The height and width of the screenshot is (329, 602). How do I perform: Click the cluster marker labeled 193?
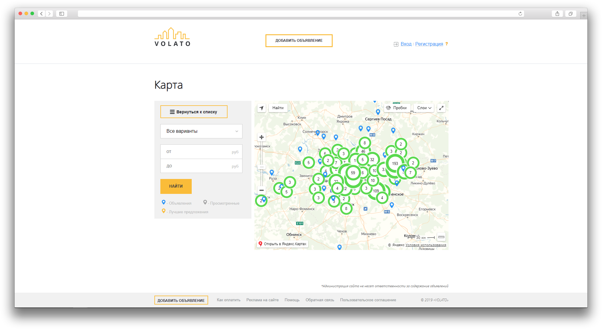tap(395, 163)
